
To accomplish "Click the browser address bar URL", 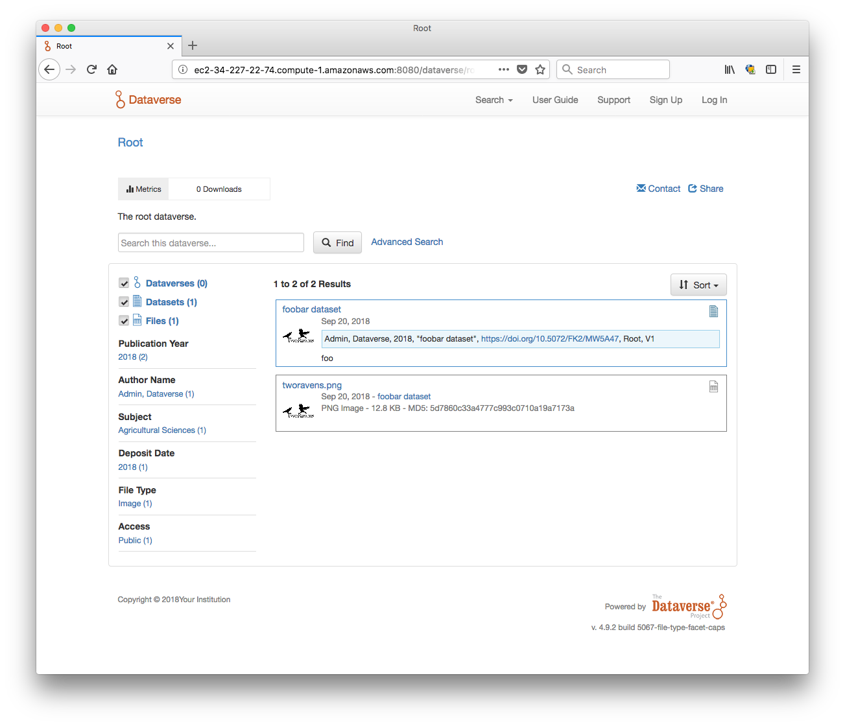I will tap(334, 70).
